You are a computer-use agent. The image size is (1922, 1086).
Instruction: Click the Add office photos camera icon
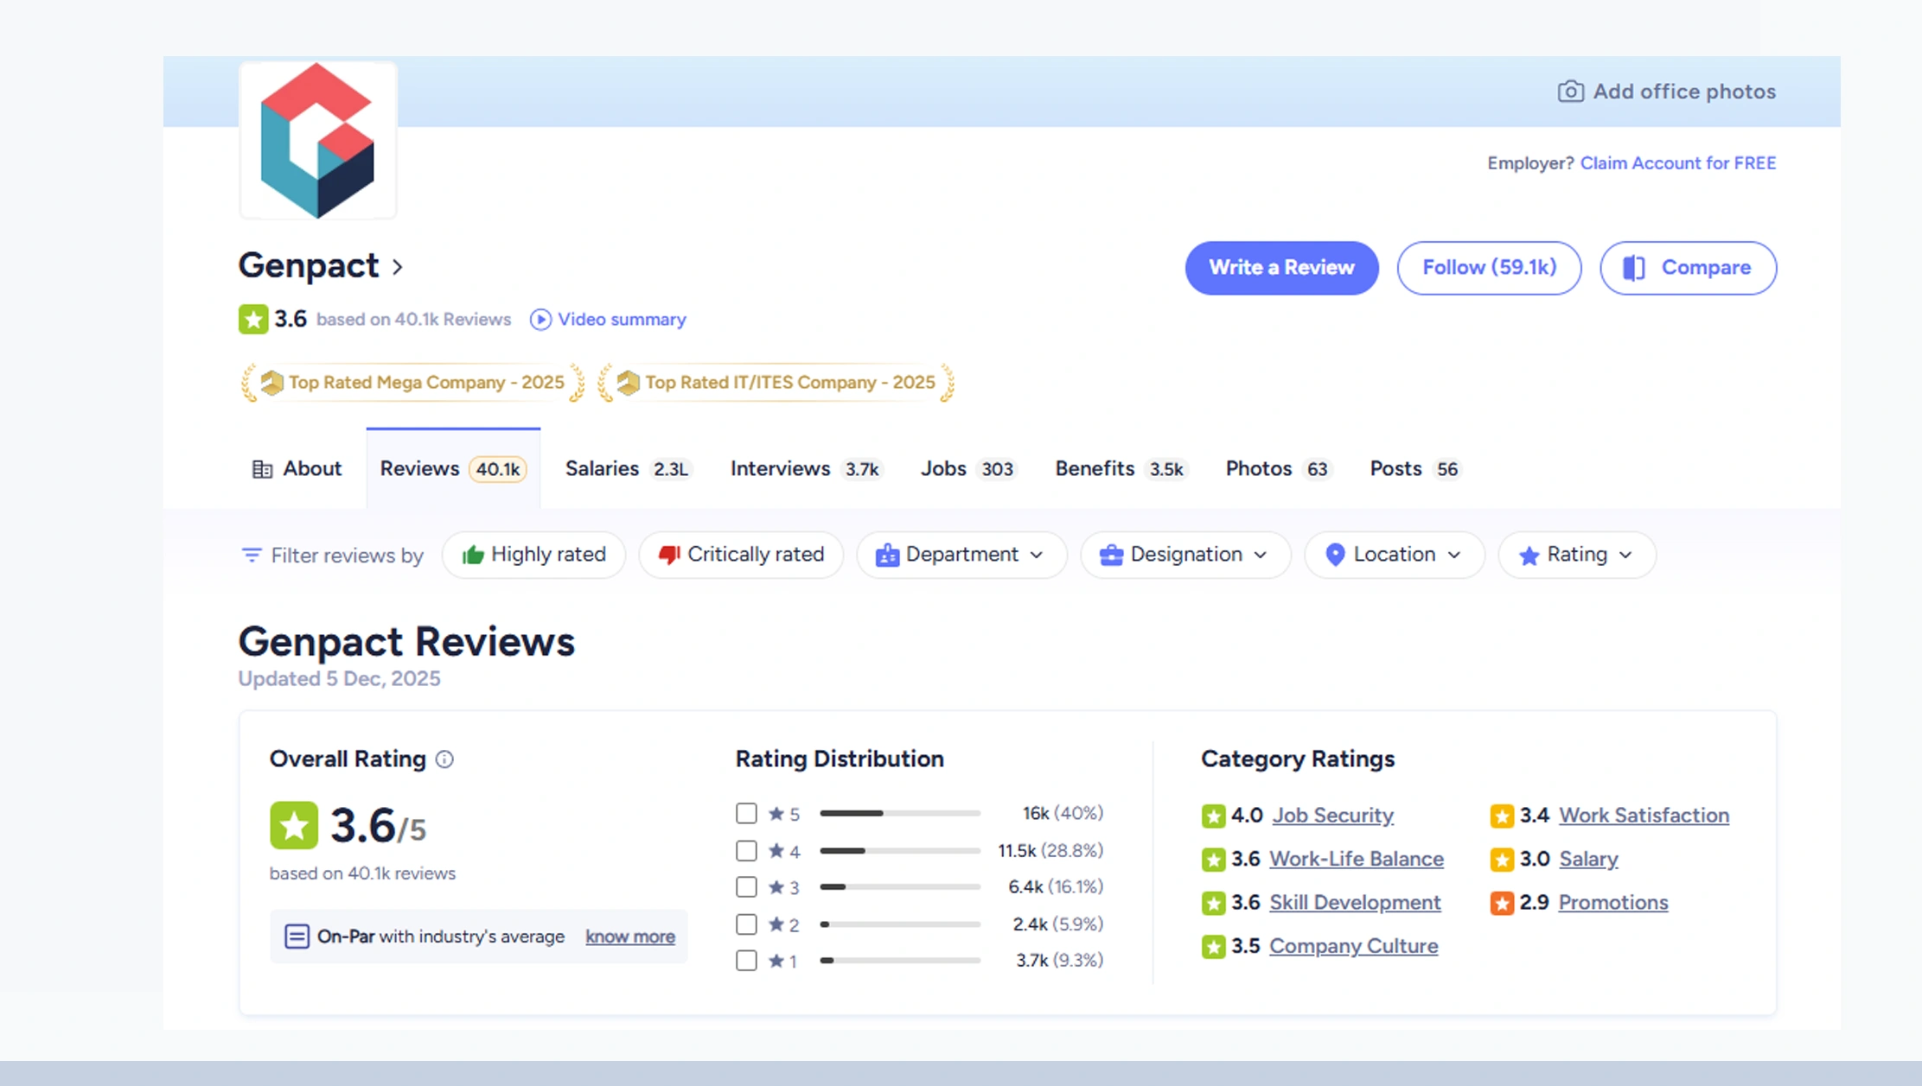(x=1572, y=91)
